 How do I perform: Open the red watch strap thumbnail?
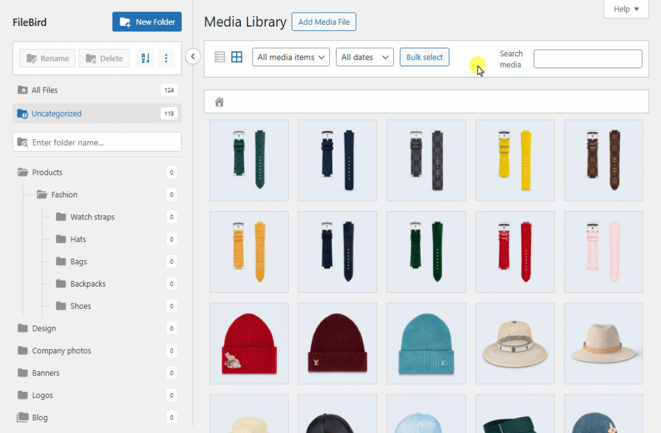point(515,252)
